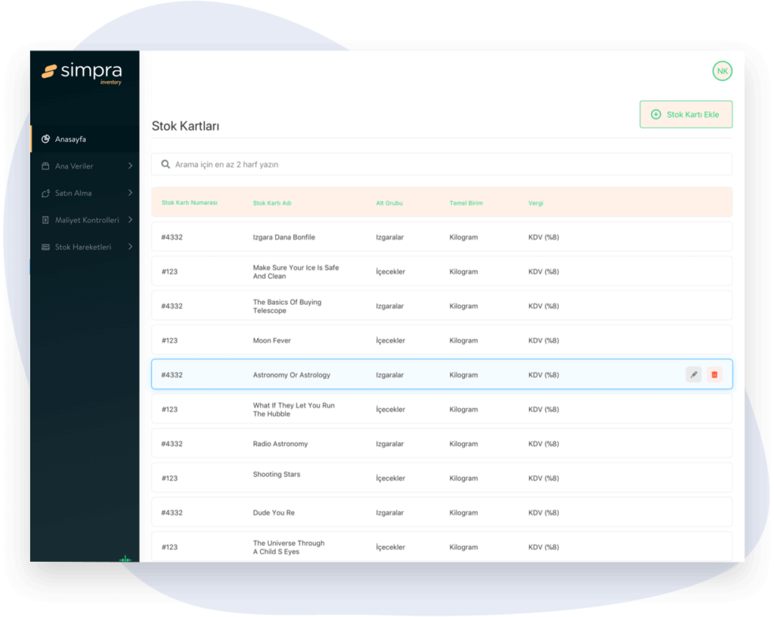Viewport: 774px width, 617px height.
Task: Click #4332 in Izgara Dana Bonfile row
Action: click(172, 237)
